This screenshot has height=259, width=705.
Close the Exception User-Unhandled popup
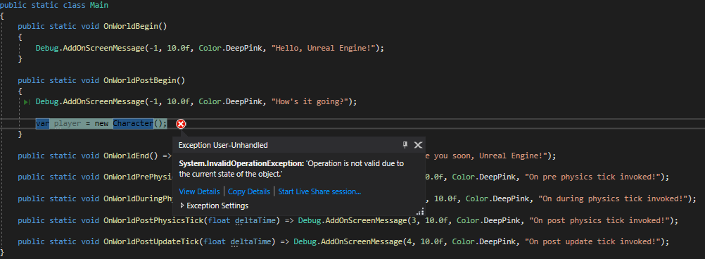[x=418, y=145]
